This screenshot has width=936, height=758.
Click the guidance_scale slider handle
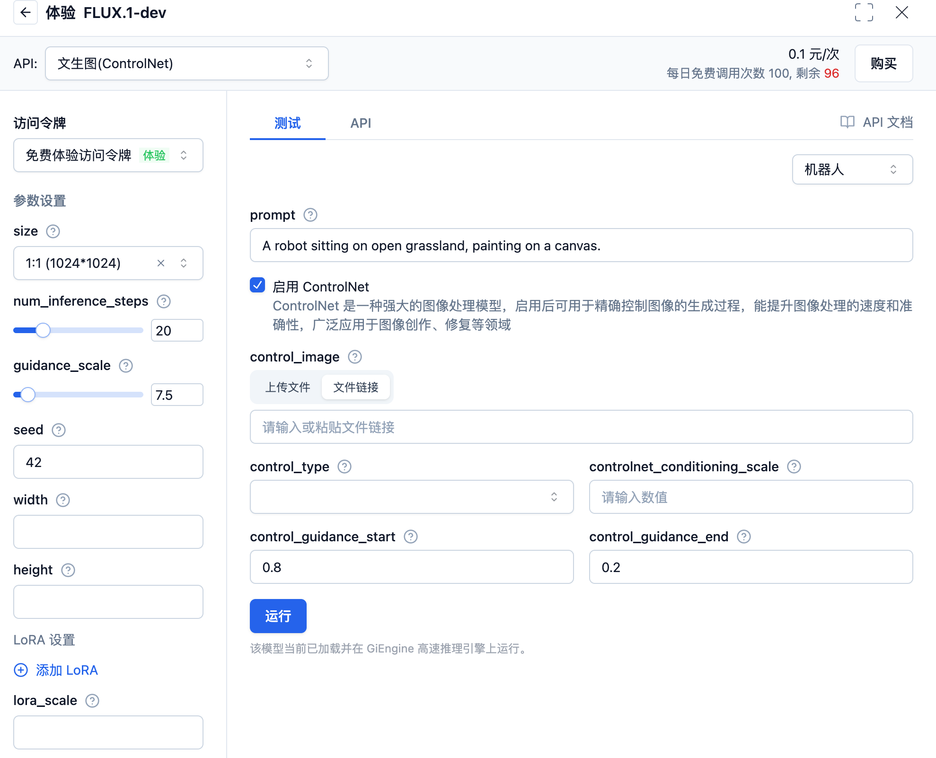(x=28, y=395)
